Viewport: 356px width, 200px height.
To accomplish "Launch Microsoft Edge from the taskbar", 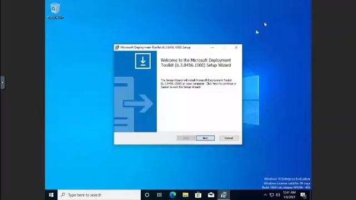I will coord(172,195).
